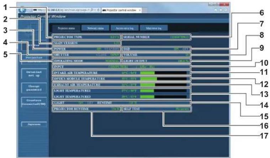270x158 pixels.
Task: Click the OSD status row
Action: (x=157, y=49)
